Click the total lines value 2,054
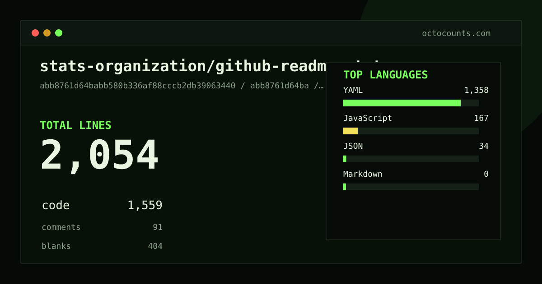Viewport: 542px width, 284px height. tap(99, 156)
